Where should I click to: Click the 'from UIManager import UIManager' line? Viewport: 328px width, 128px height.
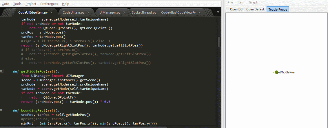tap(52, 76)
